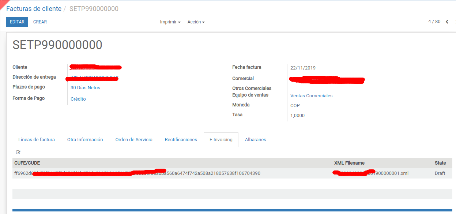Go to previous record with left arrow
Screen dimensions: 456x214
(447, 22)
